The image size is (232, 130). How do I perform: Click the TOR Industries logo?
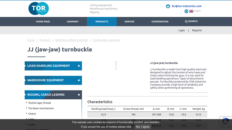(x=39, y=8)
